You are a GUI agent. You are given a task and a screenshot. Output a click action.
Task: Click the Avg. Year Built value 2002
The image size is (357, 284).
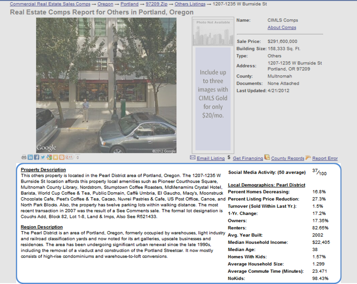[x=317, y=235]
